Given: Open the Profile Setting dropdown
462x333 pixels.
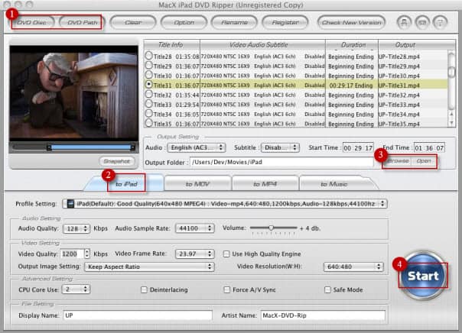Looking at the screenshot, I should pyautogui.click(x=225, y=204).
